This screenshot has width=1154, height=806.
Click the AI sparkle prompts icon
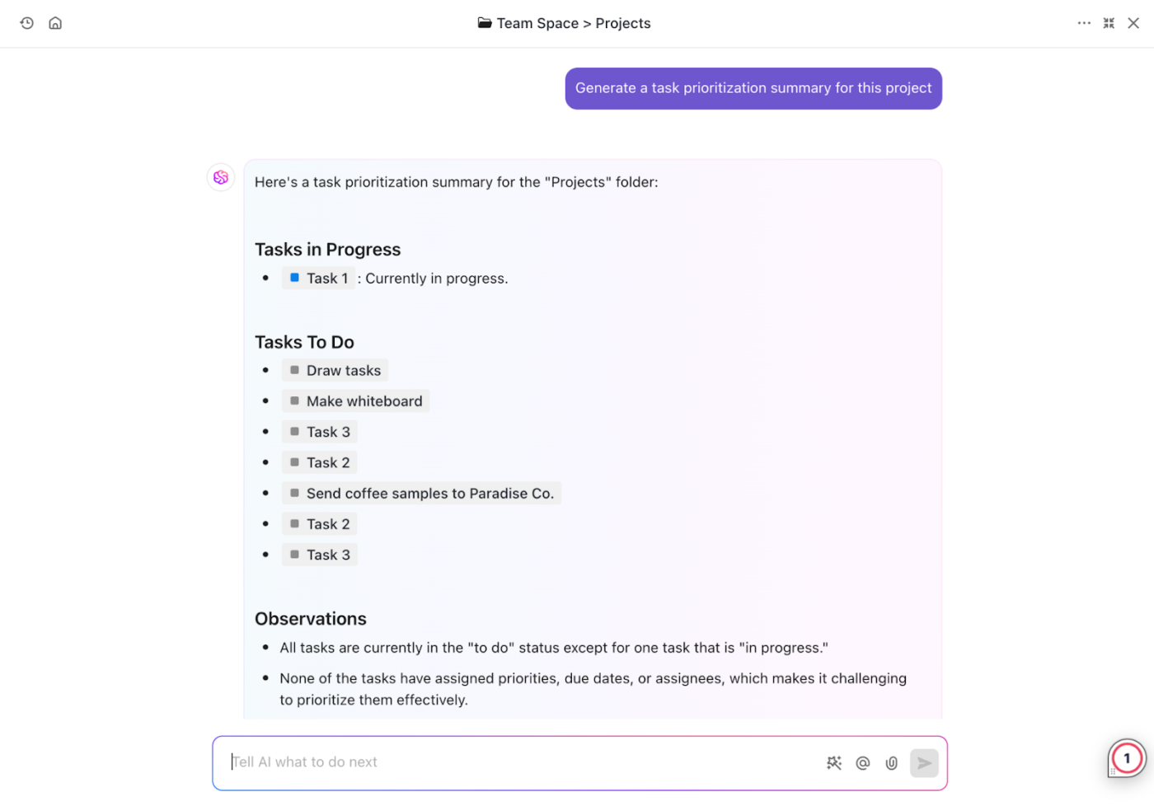pyautogui.click(x=834, y=763)
